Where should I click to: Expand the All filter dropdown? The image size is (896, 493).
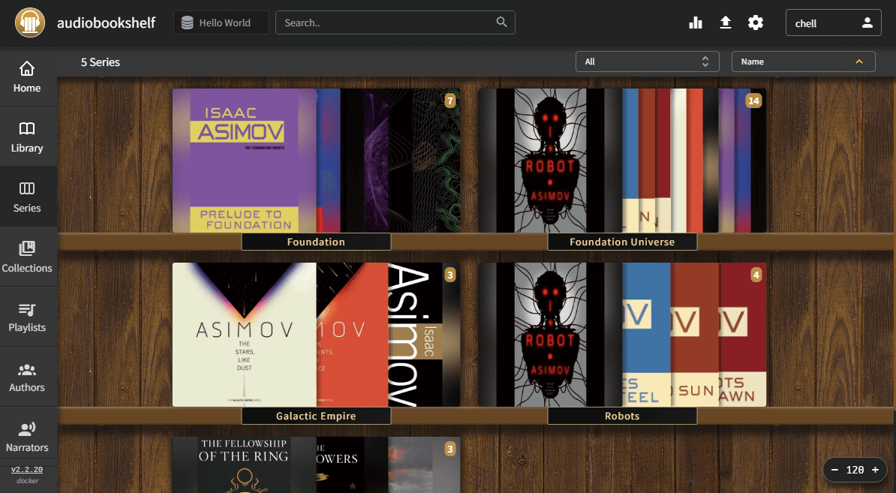click(647, 61)
